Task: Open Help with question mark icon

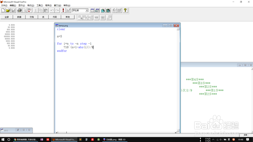Action: pos(125,10)
